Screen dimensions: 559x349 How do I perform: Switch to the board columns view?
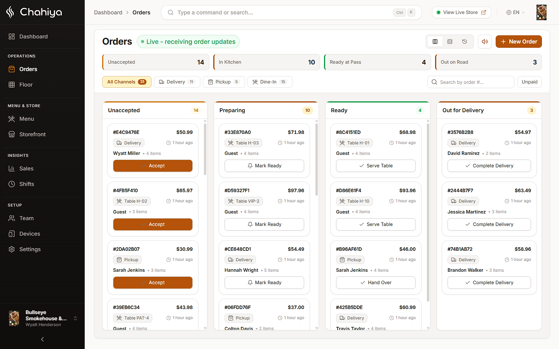435,42
